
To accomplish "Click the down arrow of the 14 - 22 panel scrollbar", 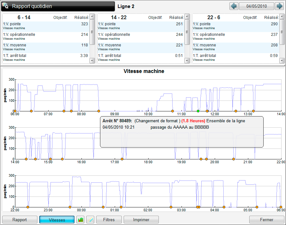I will [187, 60].
